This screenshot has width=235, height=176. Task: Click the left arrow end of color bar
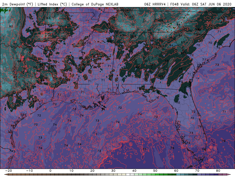pyautogui.click(x=6, y=175)
